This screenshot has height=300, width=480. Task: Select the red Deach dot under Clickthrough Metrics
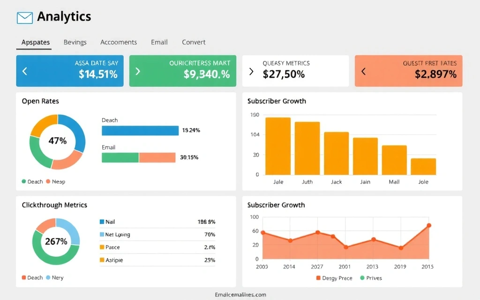[x=23, y=277]
